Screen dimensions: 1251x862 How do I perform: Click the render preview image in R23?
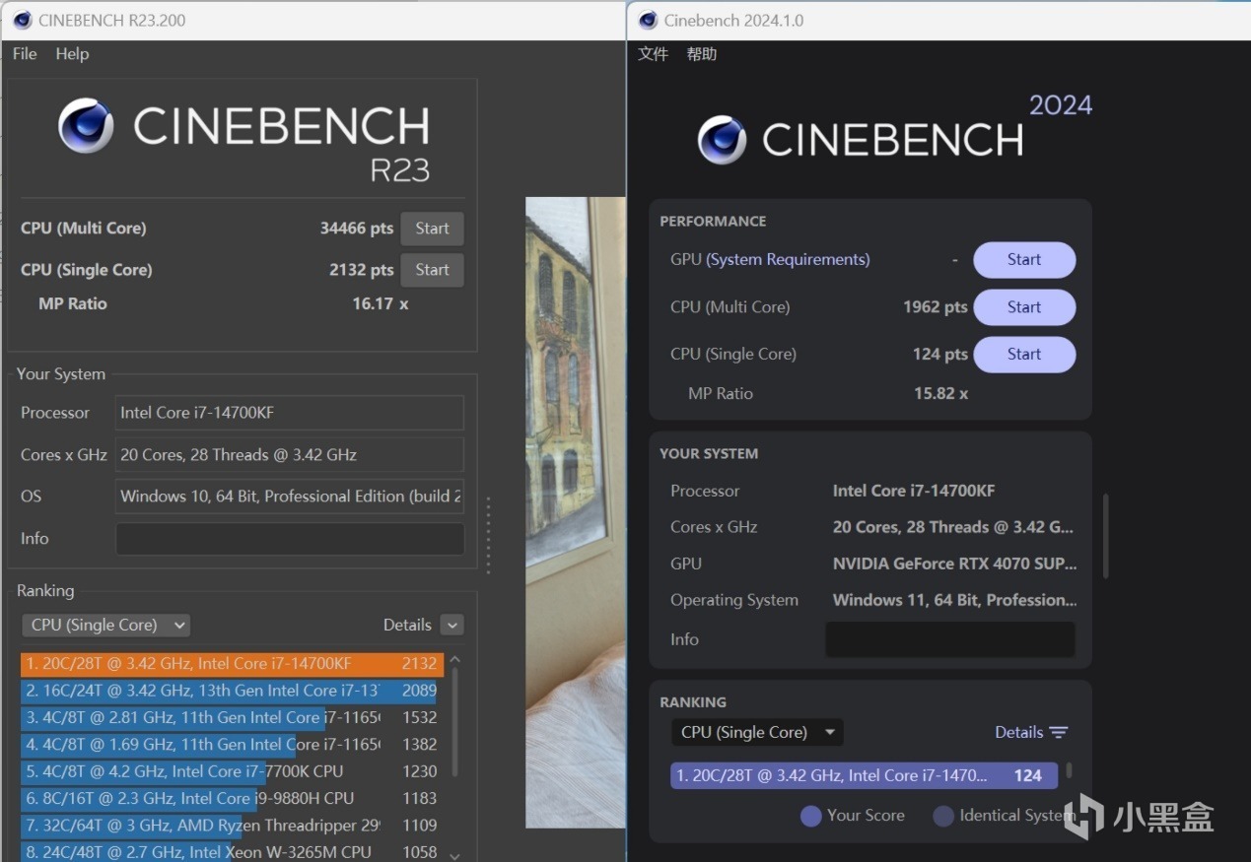(x=576, y=512)
